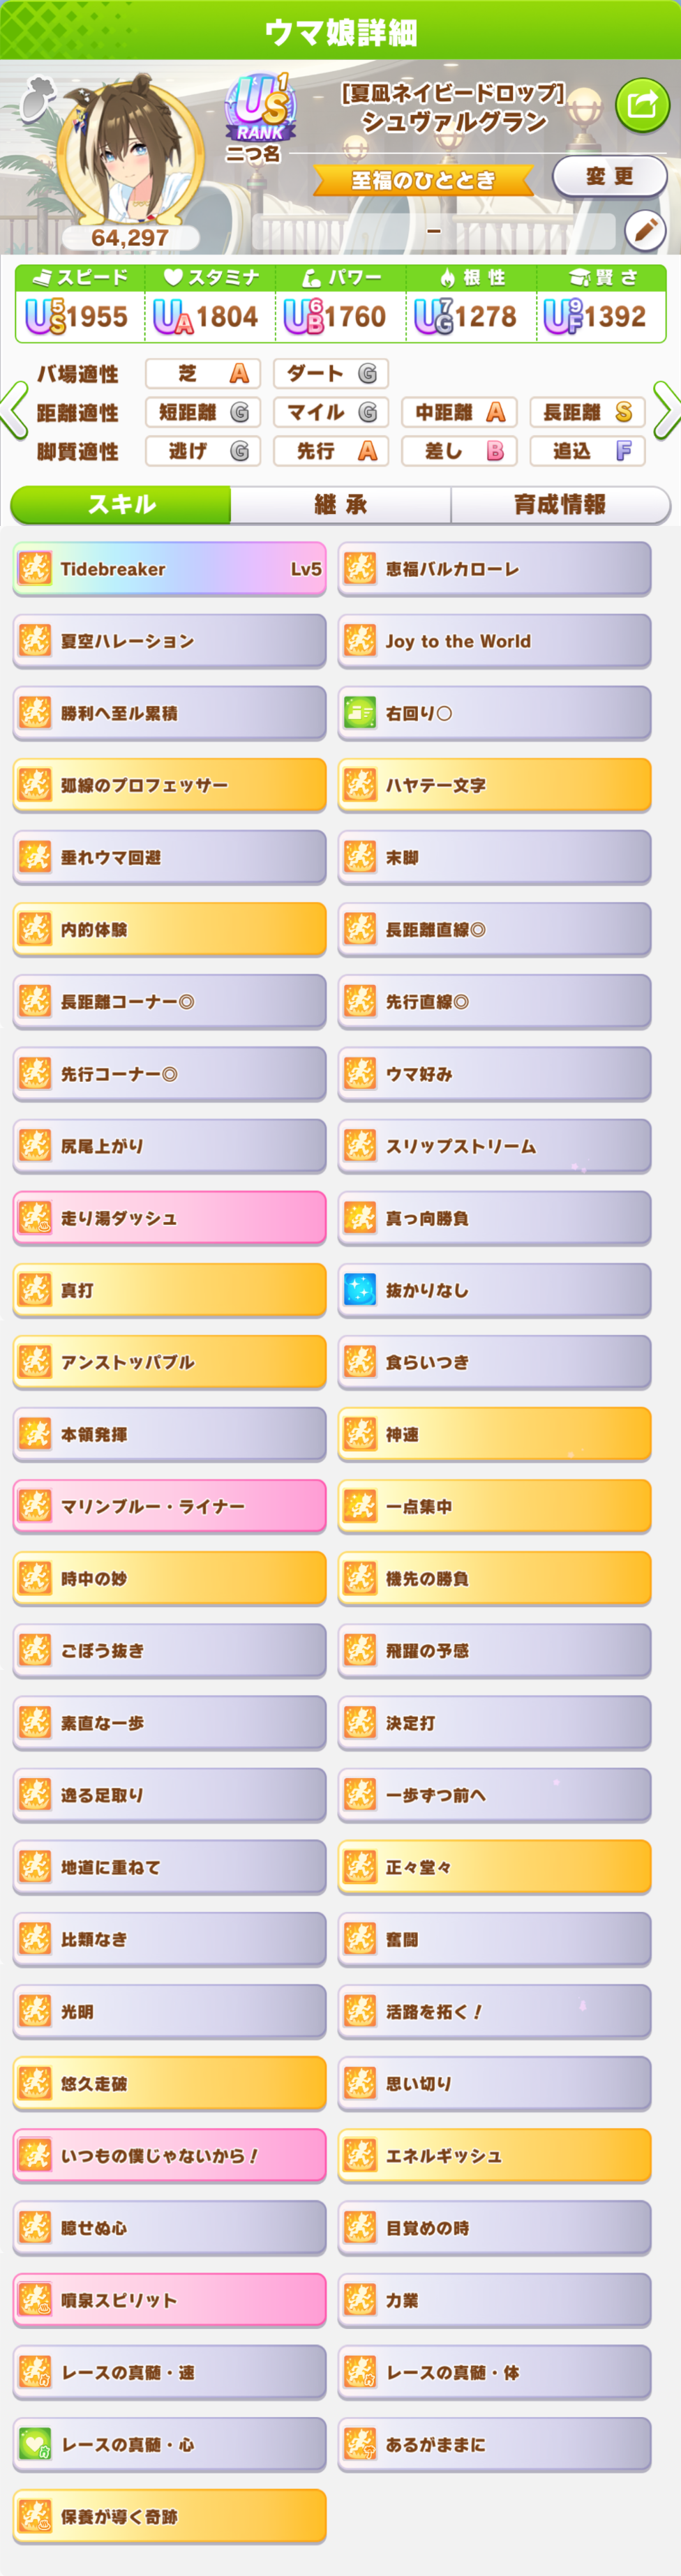Tap the blue 抜かりなし skill icon
The height and width of the screenshot is (2576, 681).
(x=360, y=1290)
